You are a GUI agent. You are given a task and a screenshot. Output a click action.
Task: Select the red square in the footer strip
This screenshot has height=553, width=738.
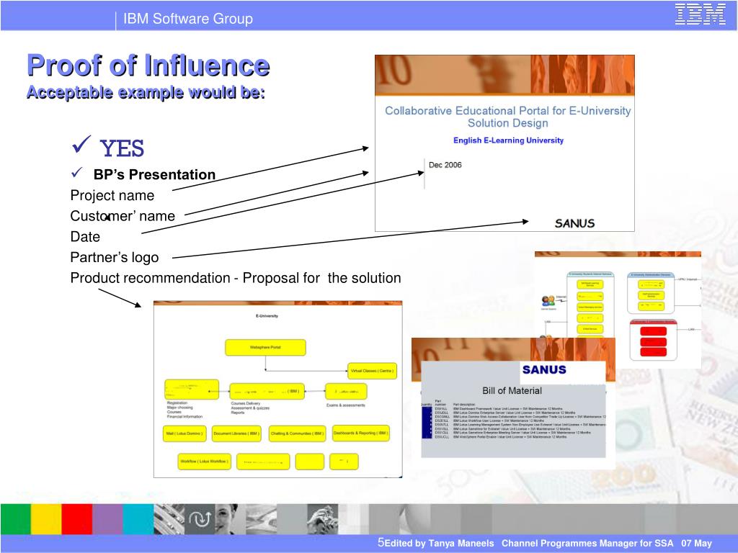(76, 519)
